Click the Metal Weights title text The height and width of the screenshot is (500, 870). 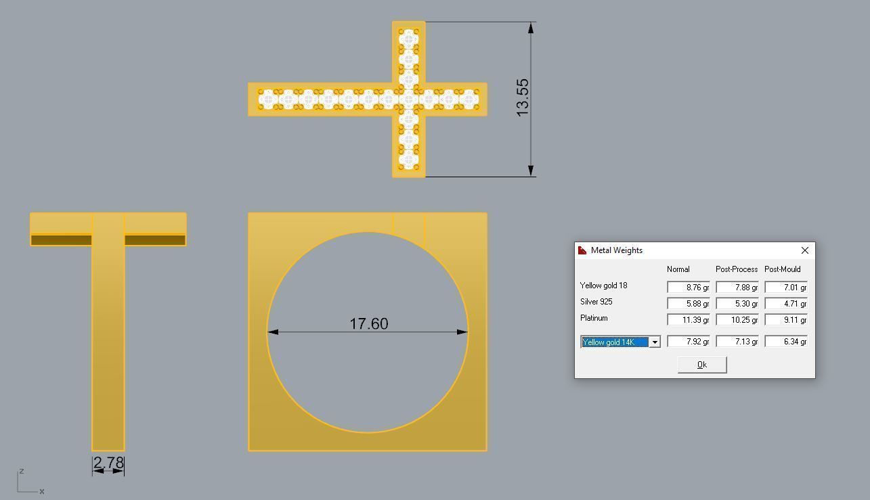pyautogui.click(x=617, y=250)
